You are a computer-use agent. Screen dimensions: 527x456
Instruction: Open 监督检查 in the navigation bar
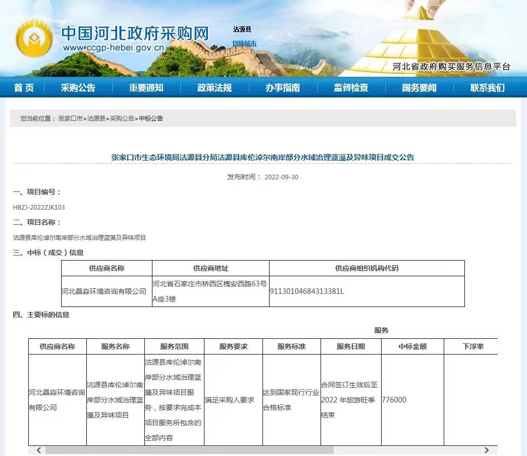pos(351,88)
